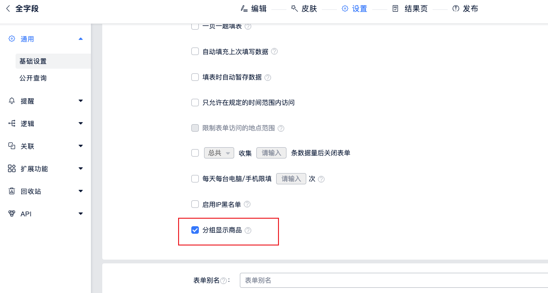This screenshot has height=293, width=548.
Task: Click the help icon beside 启用IP黑名单
Action: pyautogui.click(x=247, y=204)
